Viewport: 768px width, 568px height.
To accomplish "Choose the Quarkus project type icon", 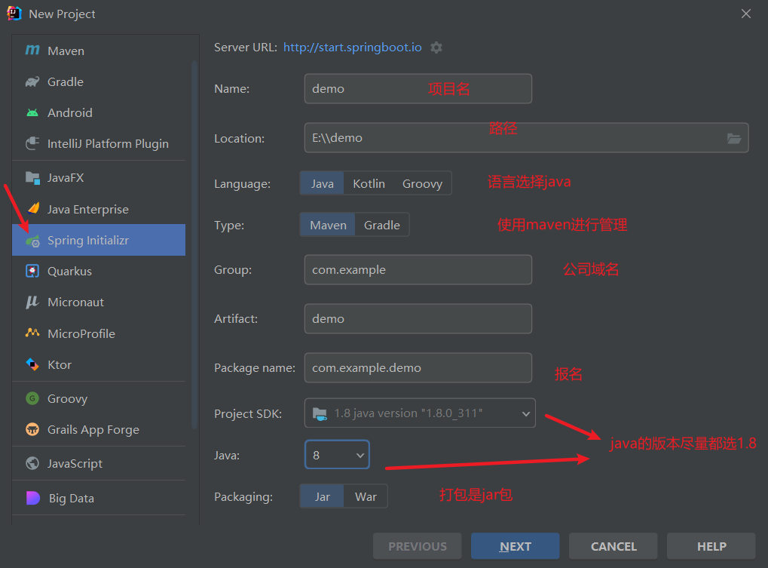I will [32, 271].
